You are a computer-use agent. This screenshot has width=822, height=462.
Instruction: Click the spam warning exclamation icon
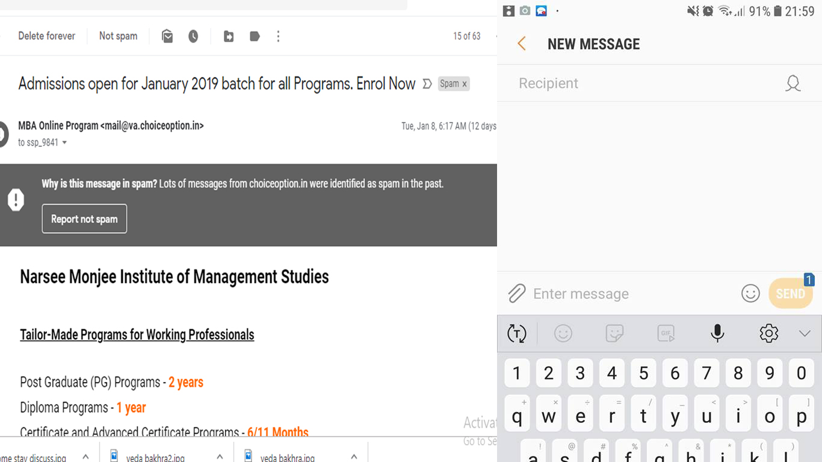point(16,200)
